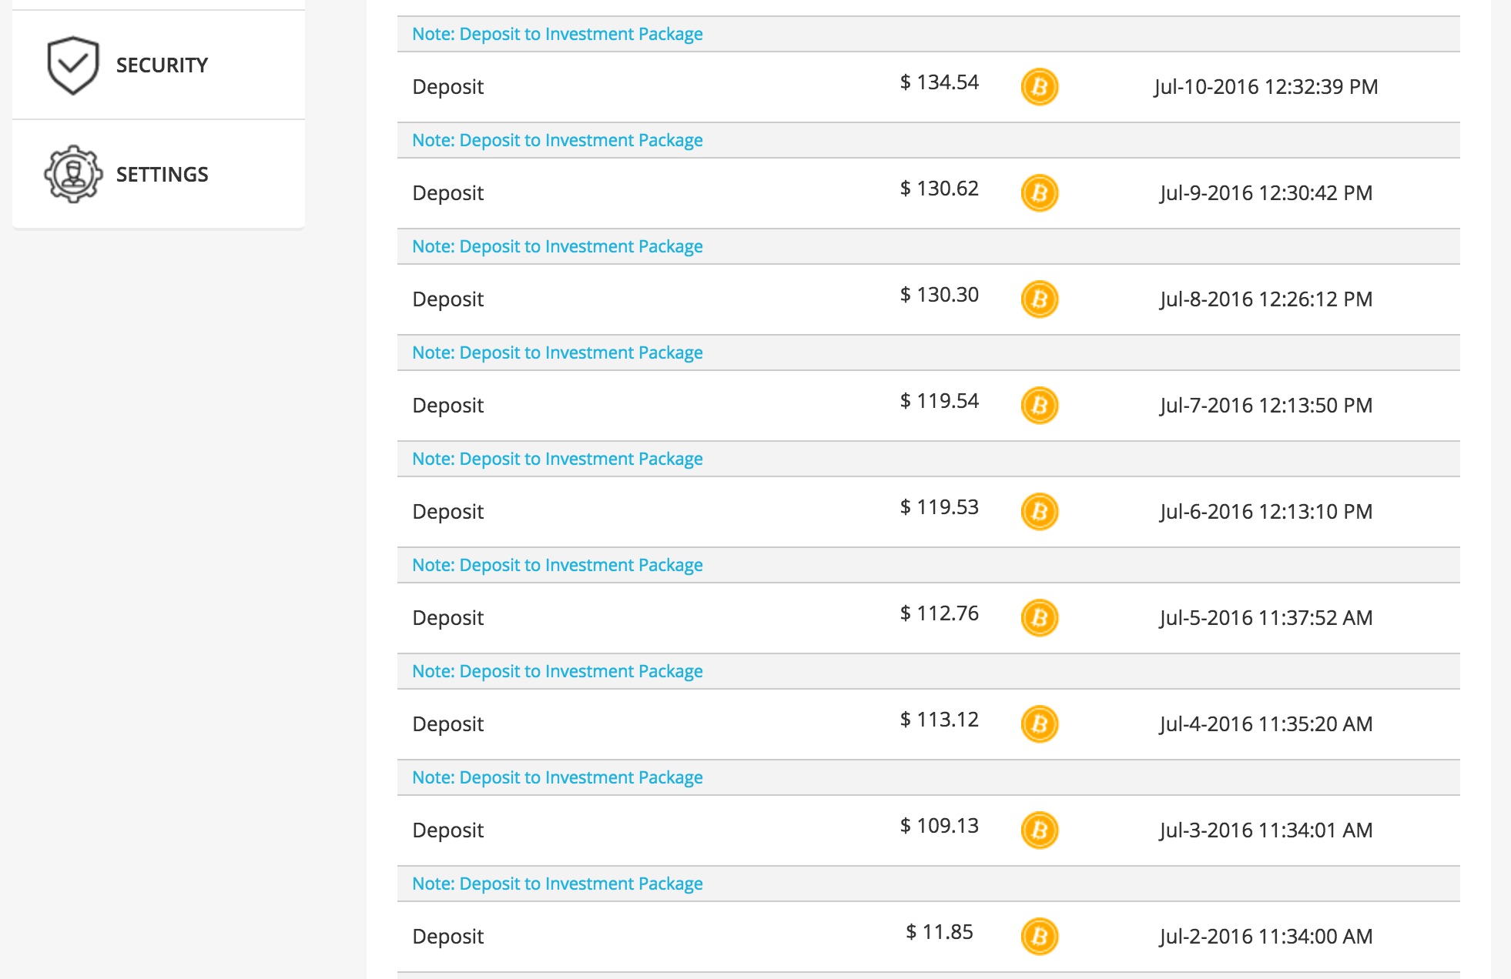Image resolution: width=1511 pixels, height=979 pixels.
Task: Click the Bitcoin icon beside $134.54 deposit
Action: pyautogui.click(x=1039, y=87)
